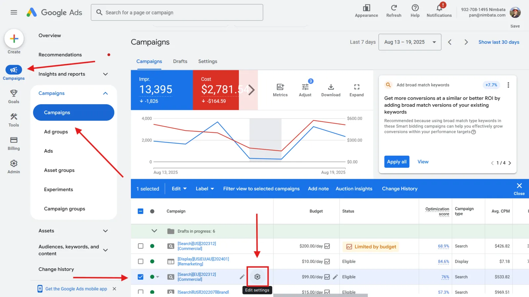Screen dimensions: 529x297
Task: Open Experiments in navigation
Action: (x=59, y=189)
